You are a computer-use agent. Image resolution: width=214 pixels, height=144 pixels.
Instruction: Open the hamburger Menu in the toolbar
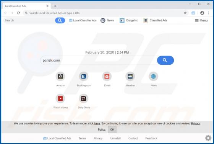point(201,20)
